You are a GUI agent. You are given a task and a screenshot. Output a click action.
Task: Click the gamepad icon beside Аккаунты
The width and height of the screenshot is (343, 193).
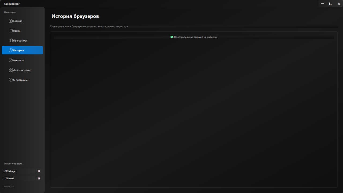(x=11, y=60)
